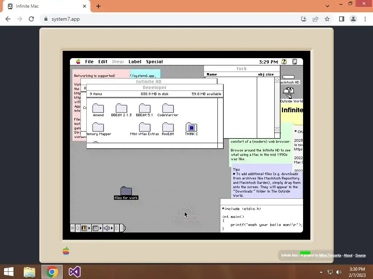Image resolution: width=373 pixels, height=279 pixels.
Task: Click the Application menu icon beside help
Action: pyautogui.click(x=294, y=62)
